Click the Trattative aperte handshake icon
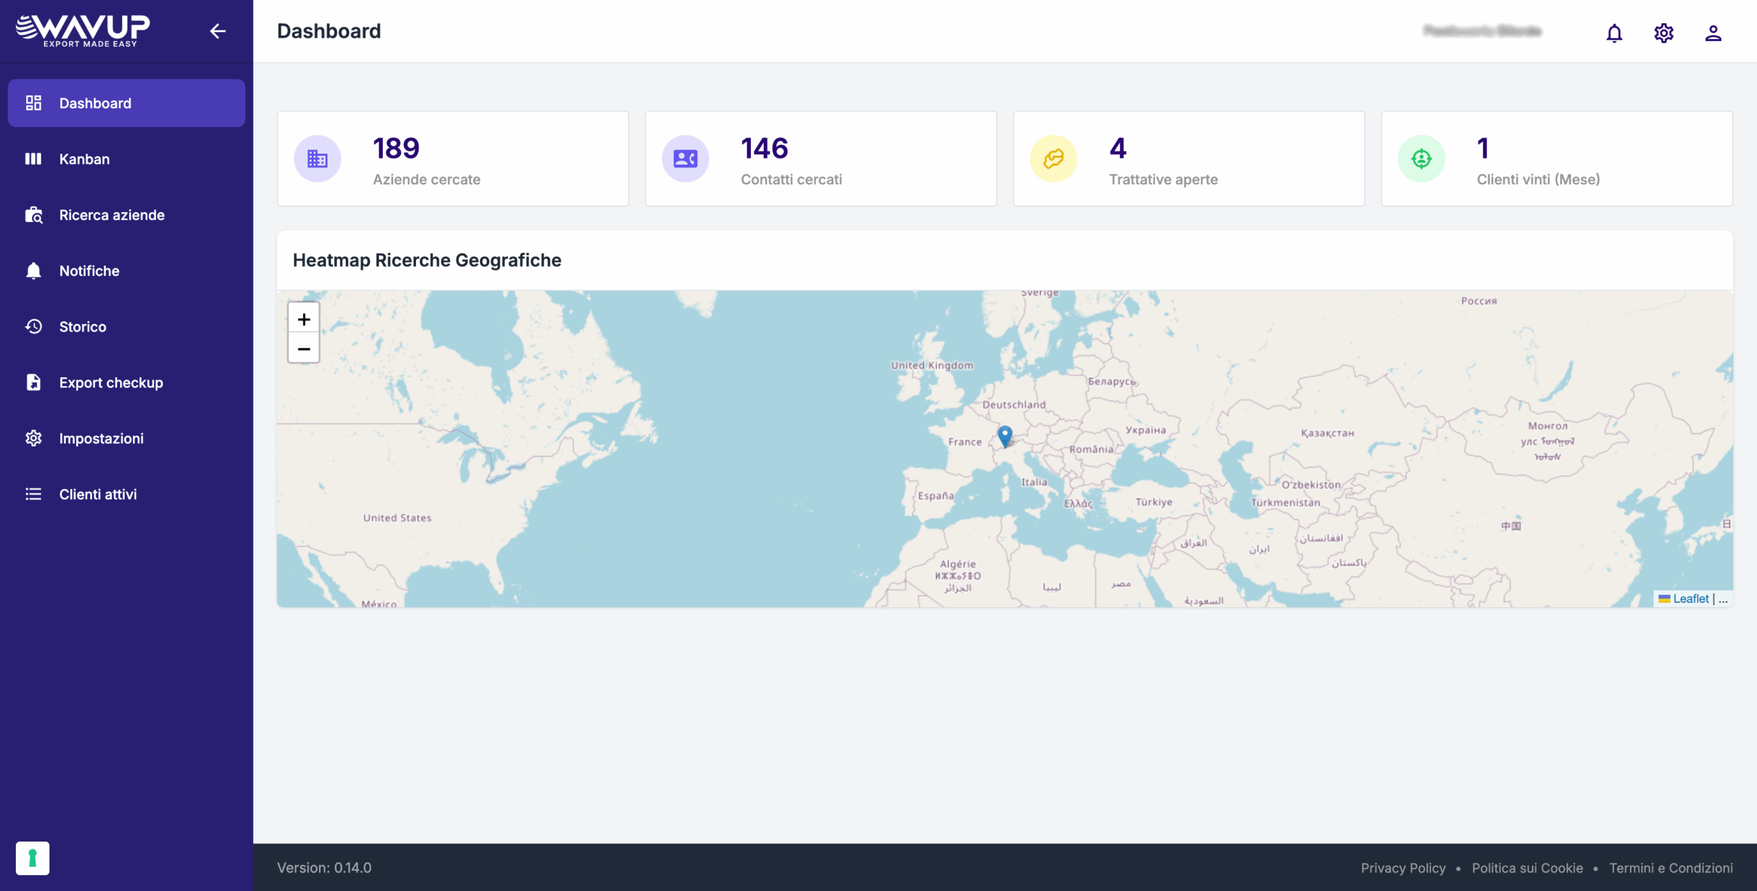Image resolution: width=1757 pixels, height=891 pixels. (1053, 159)
